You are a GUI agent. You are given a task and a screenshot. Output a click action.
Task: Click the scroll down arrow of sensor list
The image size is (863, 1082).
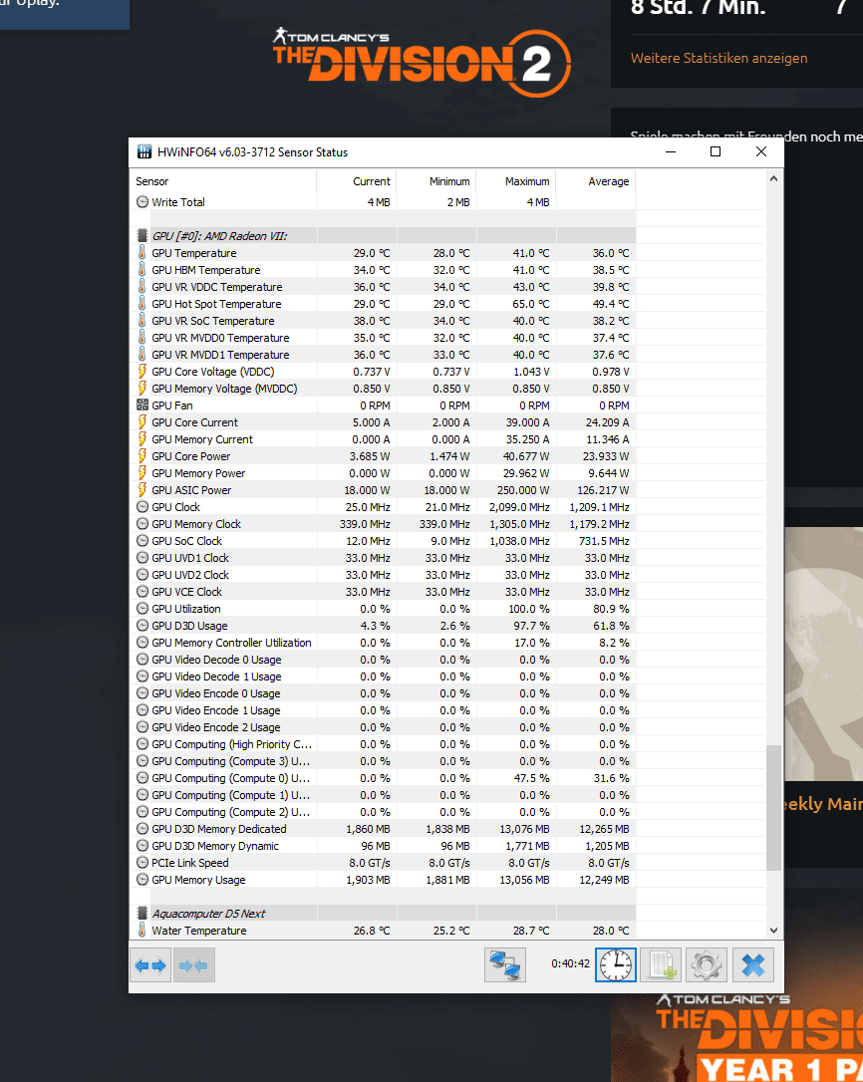[773, 931]
